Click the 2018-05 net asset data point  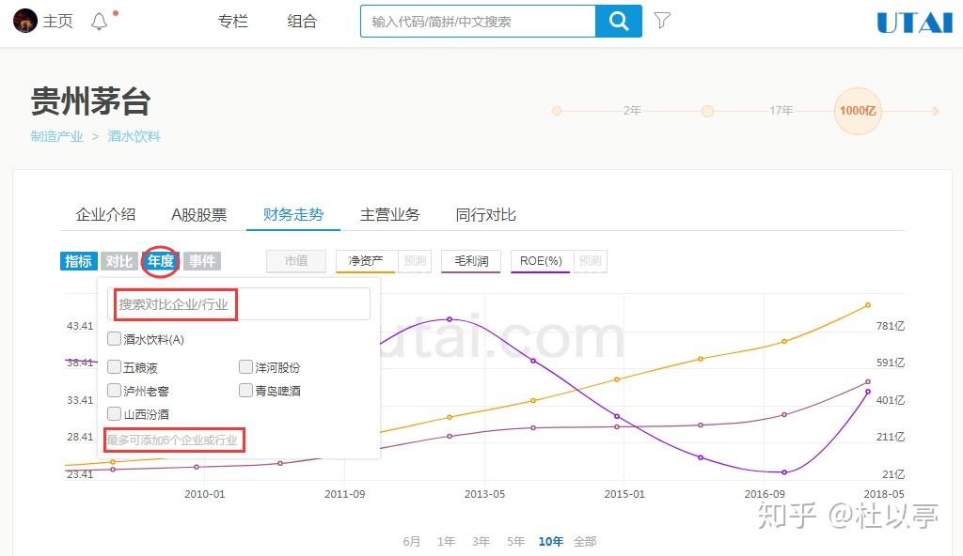coord(868,305)
